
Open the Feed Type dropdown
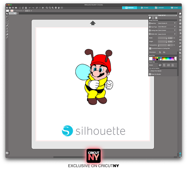point(167,27)
